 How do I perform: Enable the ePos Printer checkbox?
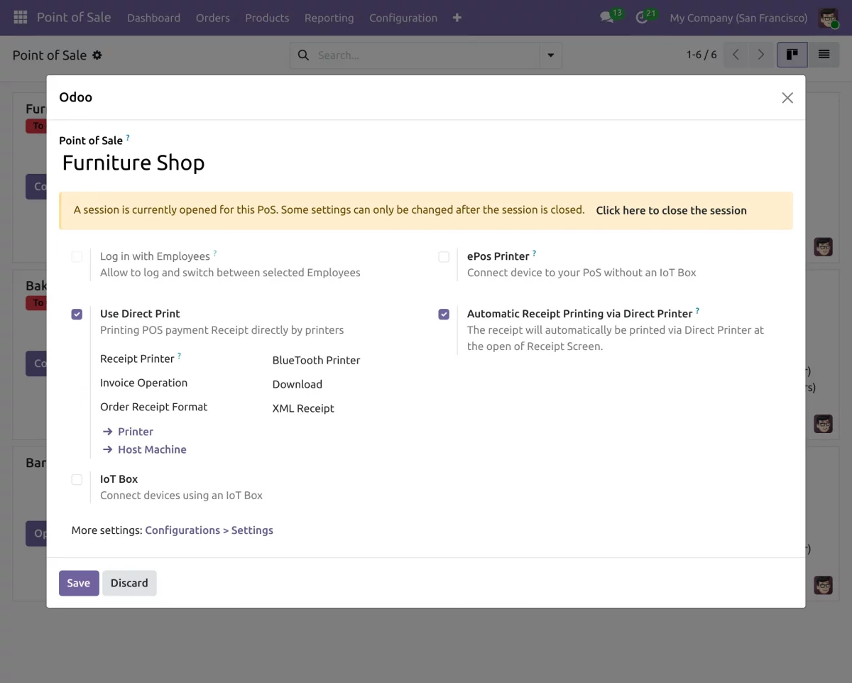click(444, 257)
